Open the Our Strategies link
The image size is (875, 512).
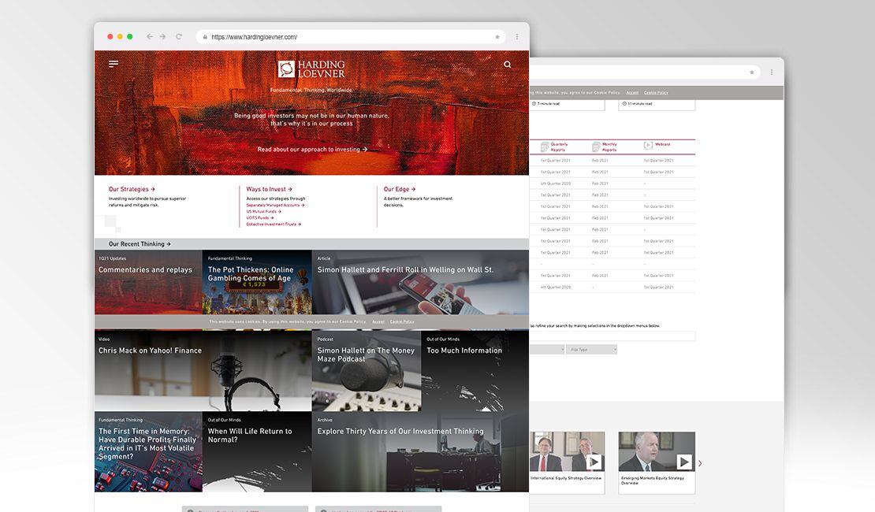tap(132, 189)
